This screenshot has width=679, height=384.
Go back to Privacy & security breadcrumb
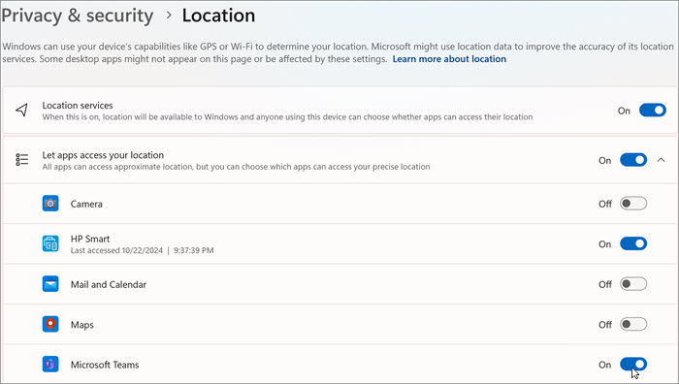(78, 16)
